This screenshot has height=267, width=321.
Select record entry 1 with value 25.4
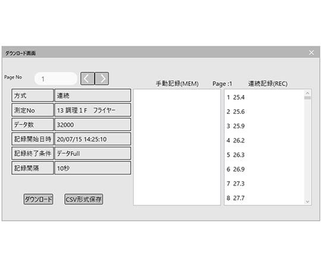[235, 97]
